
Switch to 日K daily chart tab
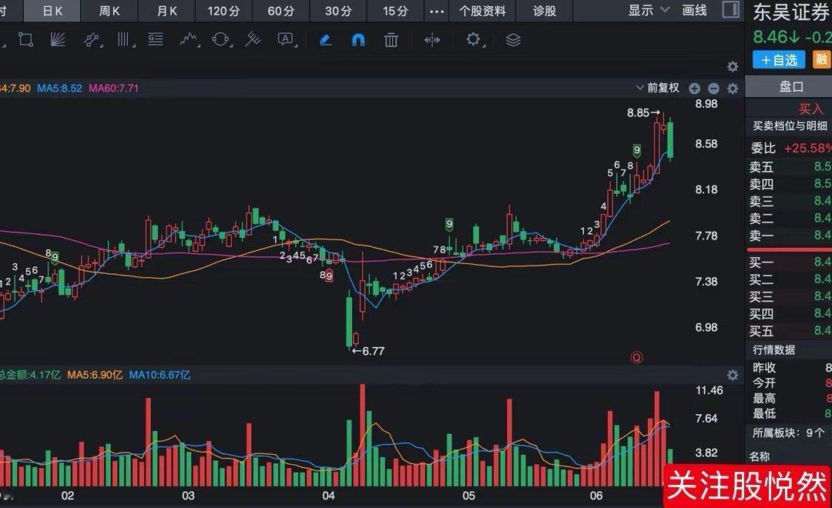pos(52,11)
